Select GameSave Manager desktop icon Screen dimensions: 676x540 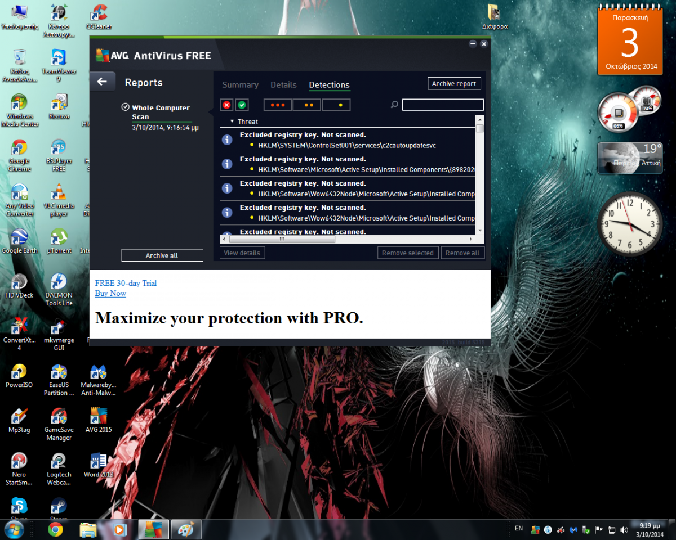tap(59, 425)
